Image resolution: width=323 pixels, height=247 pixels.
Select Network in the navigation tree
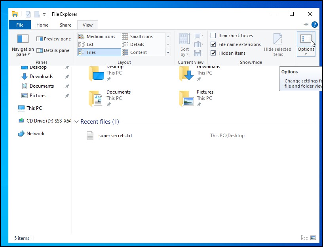[35, 134]
